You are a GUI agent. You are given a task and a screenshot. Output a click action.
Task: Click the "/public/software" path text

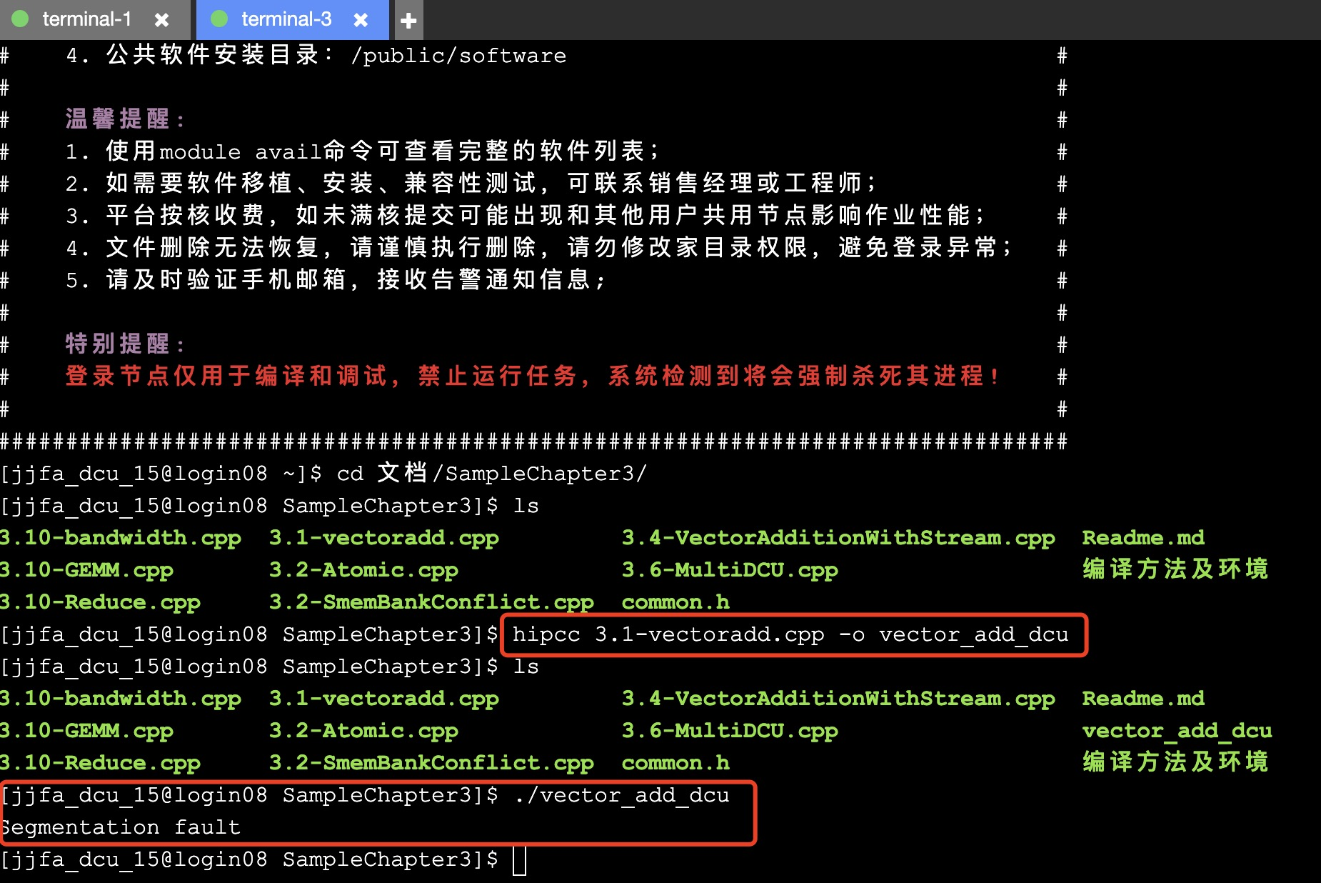(x=458, y=56)
